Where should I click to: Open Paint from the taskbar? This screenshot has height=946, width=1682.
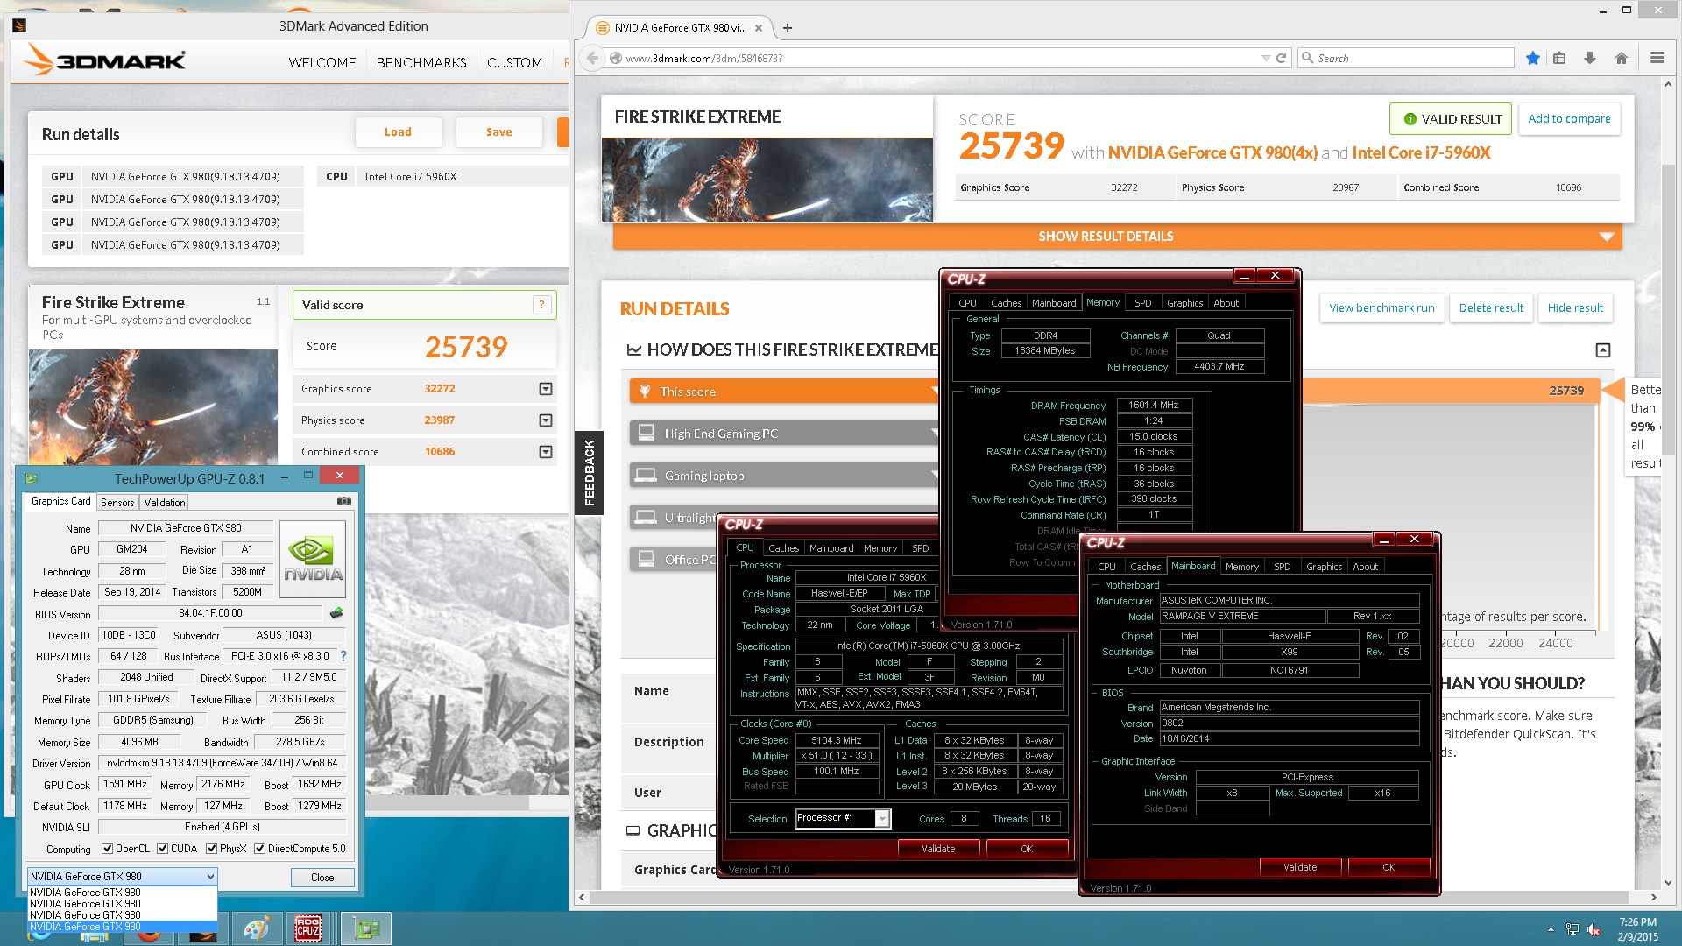pyautogui.click(x=257, y=928)
